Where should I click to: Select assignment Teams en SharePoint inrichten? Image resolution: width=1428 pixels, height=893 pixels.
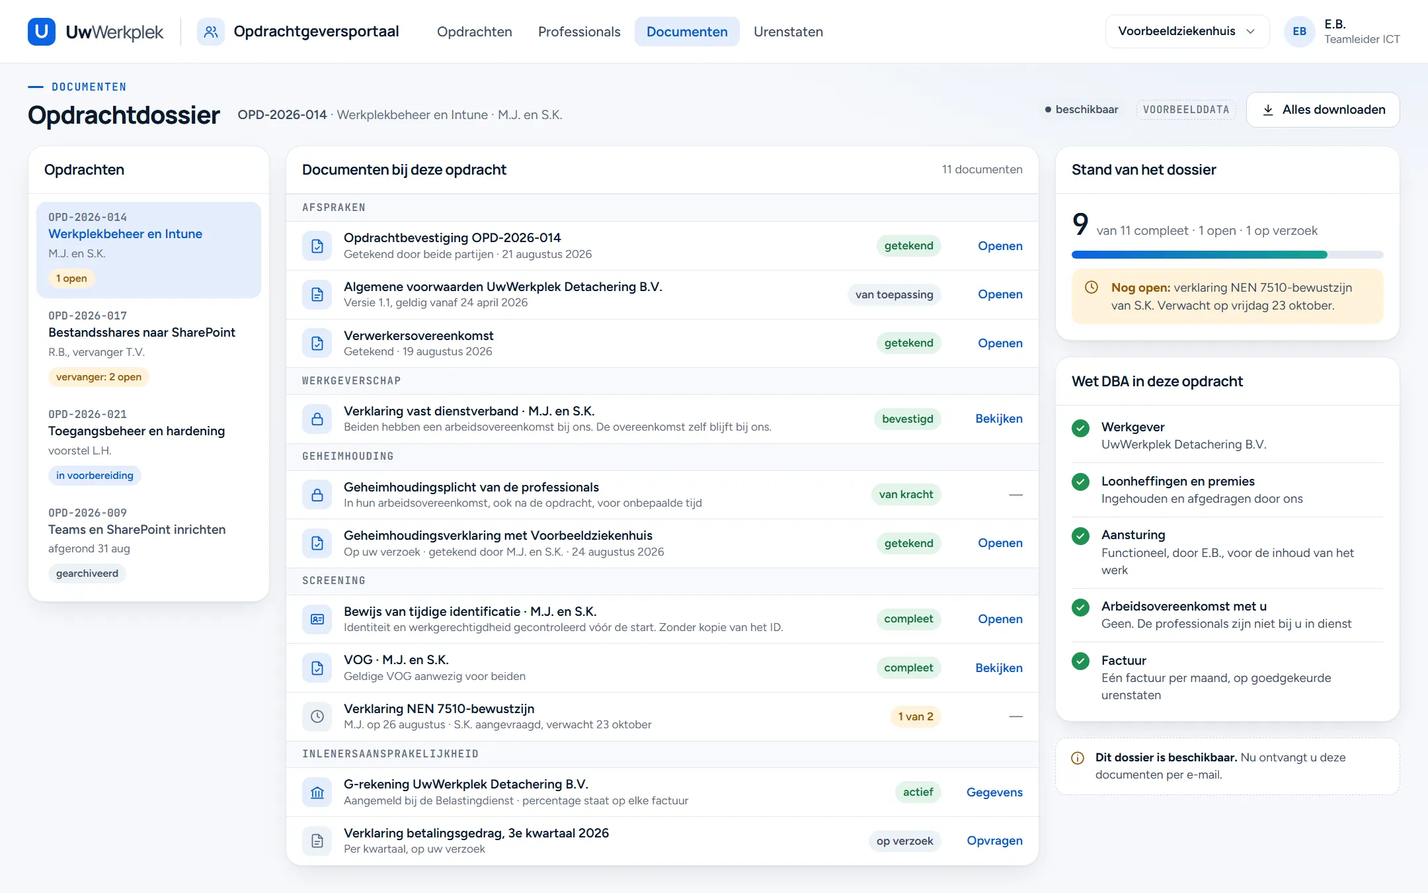pyautogui.click(x=148, y=544)
